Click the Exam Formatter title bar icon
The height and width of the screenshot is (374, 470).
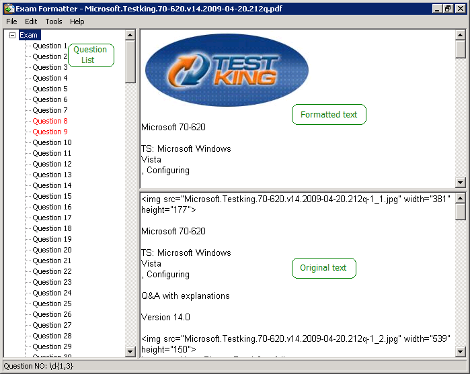point(9,8)
